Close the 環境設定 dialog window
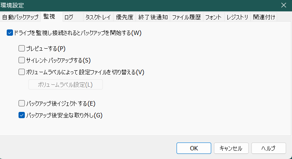 tap(283, 5)
